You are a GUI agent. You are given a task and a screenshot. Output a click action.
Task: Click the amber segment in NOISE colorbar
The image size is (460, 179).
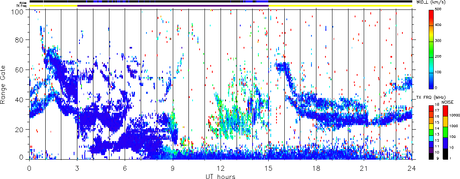tap(445, 121)
